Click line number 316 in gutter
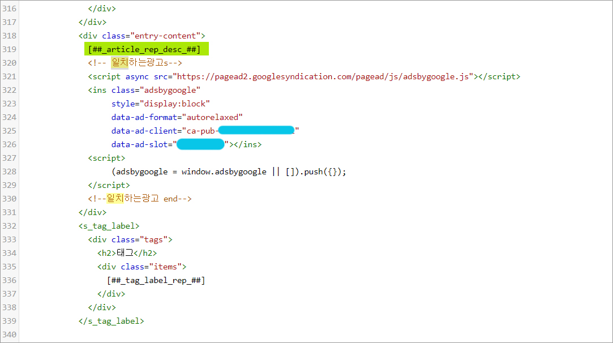 tap(10, 8)
